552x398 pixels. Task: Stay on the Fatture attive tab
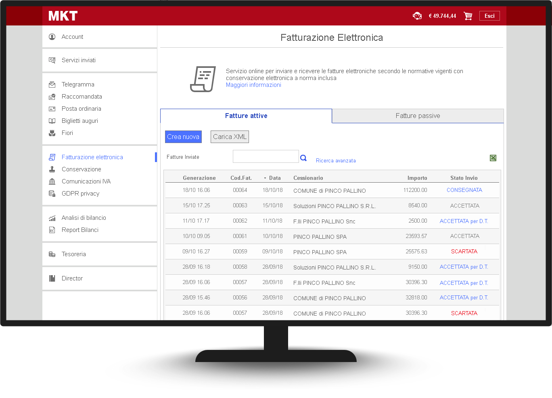(246, 116)
